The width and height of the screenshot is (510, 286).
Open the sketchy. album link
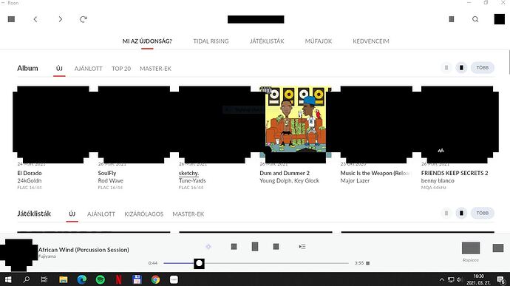[x=188, y=173]
